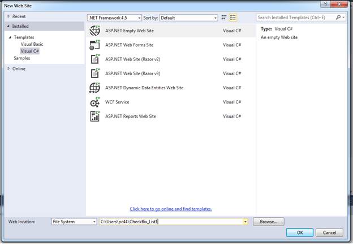Image resolution: width=353 pixels, height=251 pixels.
Task: Open the .NET Framework 4.5 dropdown
Action: point(114,18)
